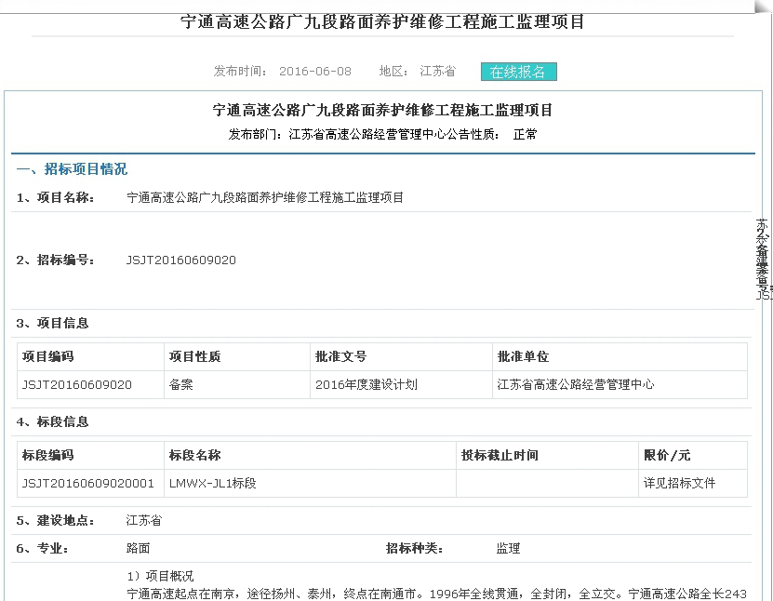Click the 招标种类 value 监理
This screenshot has width=773, height=601.
pyautogui.click(x=508, y=548)
